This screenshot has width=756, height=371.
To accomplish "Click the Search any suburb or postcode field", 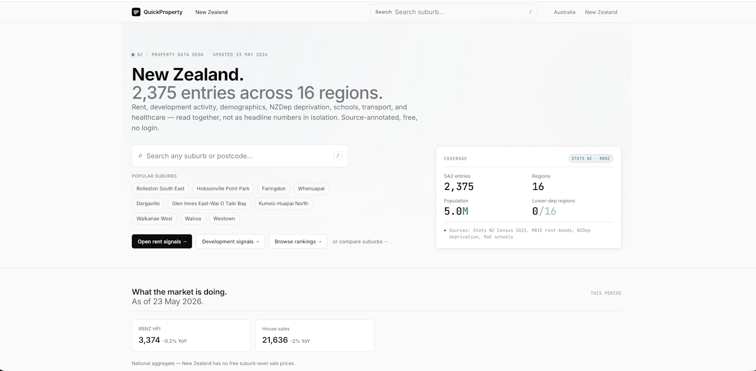I will [240, 156].
